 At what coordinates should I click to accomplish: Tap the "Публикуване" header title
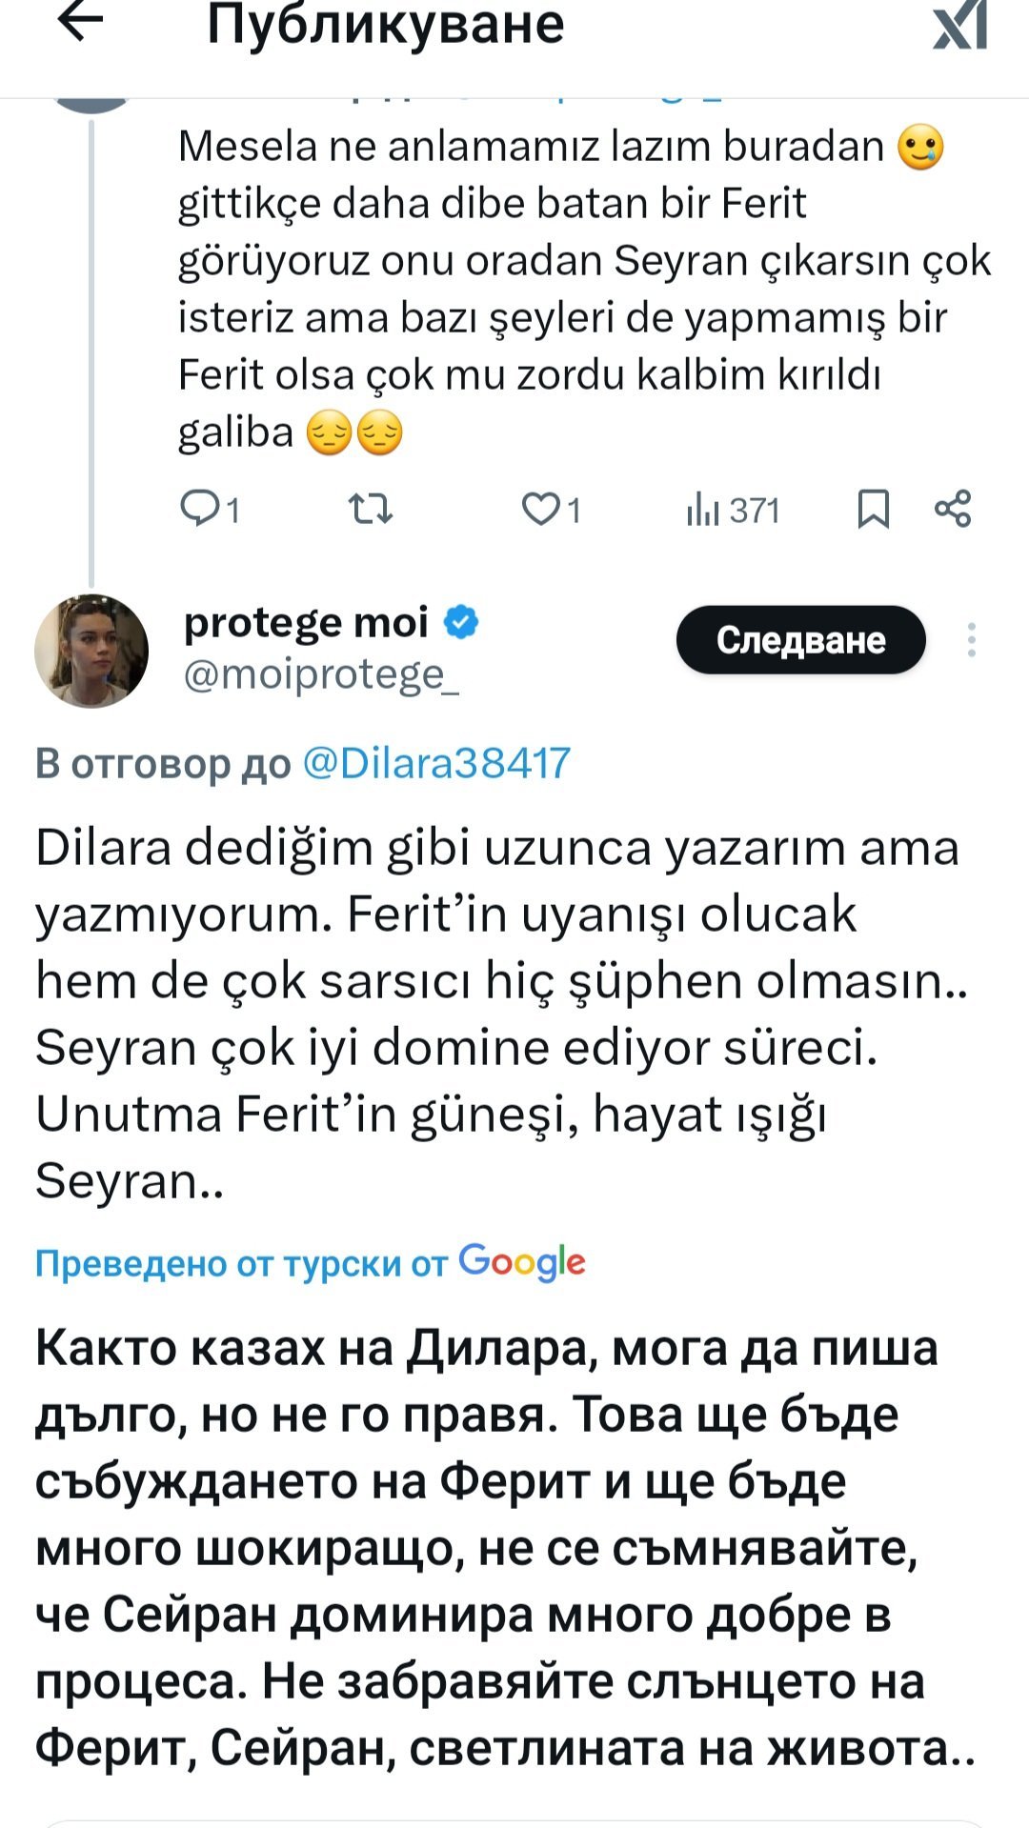pos(385,25)
